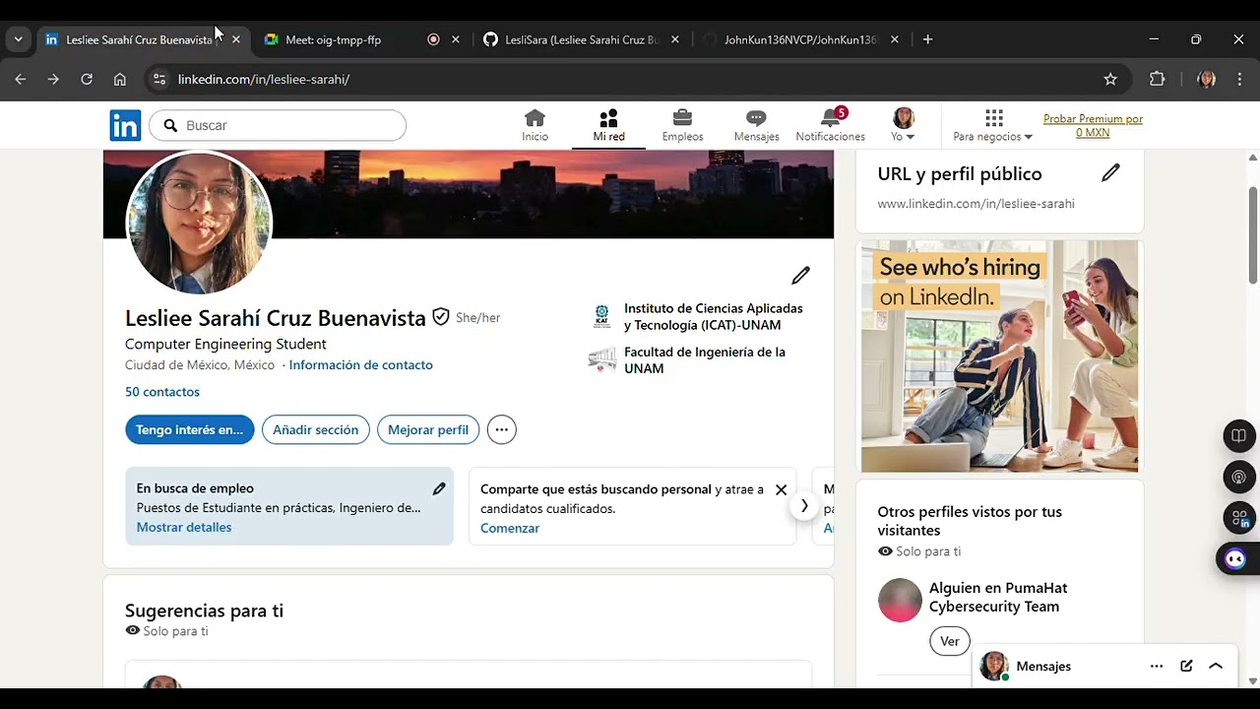Click the book icon in side panel
Image resolution: width=1260 pixels, height=709 pixels.
pos(1238,436)
